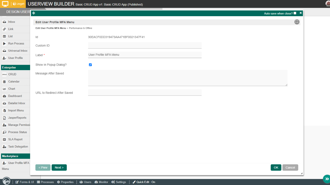Open the Monitor menu in footer
The image size is (330, 185).
[101, 182]
